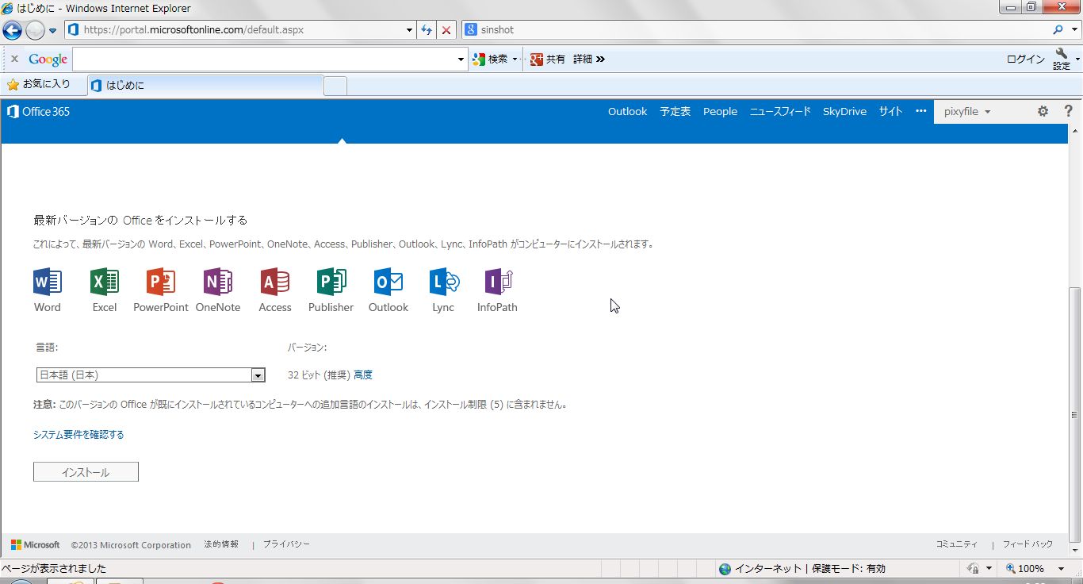Click the Word application icon
The height and width of the screenshot is (584, 1083).
pyautogui.click(x=48, y=282)
